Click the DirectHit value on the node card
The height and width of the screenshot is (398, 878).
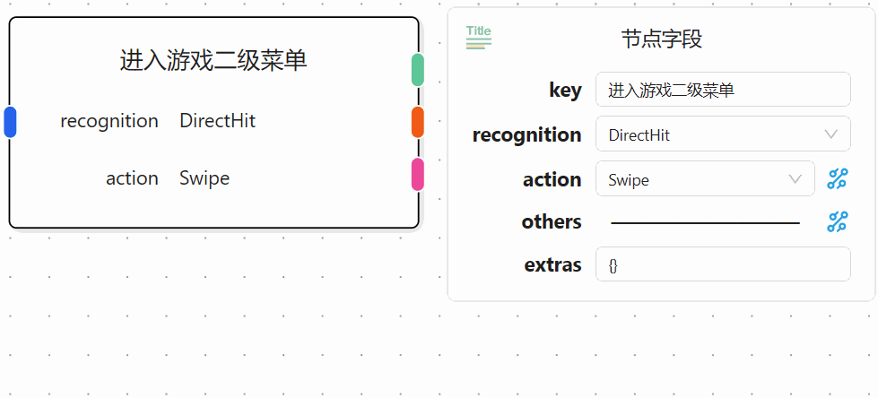217,121
